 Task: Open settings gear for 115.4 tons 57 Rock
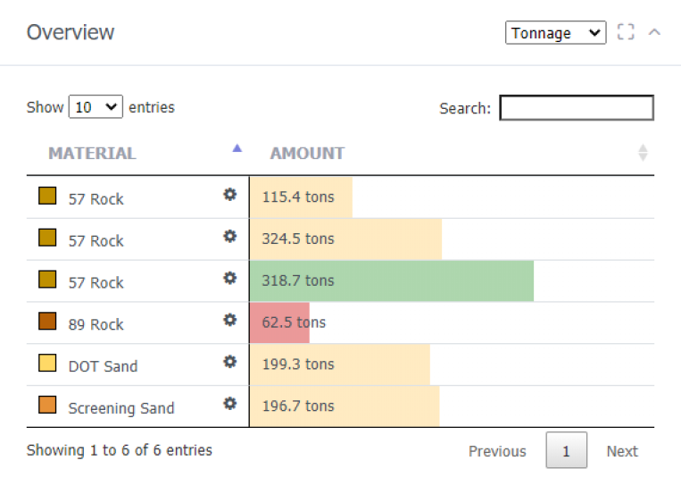pos(229,195)
